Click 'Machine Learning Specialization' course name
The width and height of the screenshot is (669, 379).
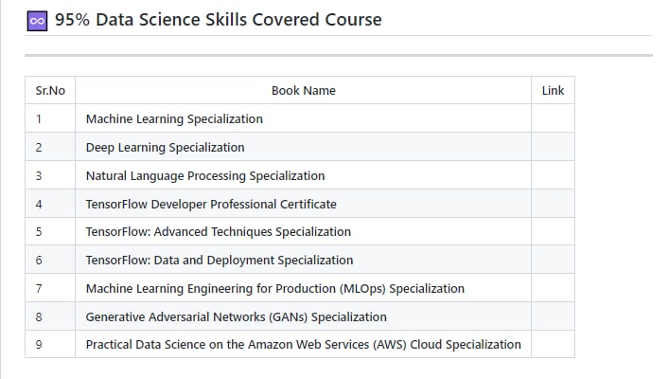tap(174, 119)
